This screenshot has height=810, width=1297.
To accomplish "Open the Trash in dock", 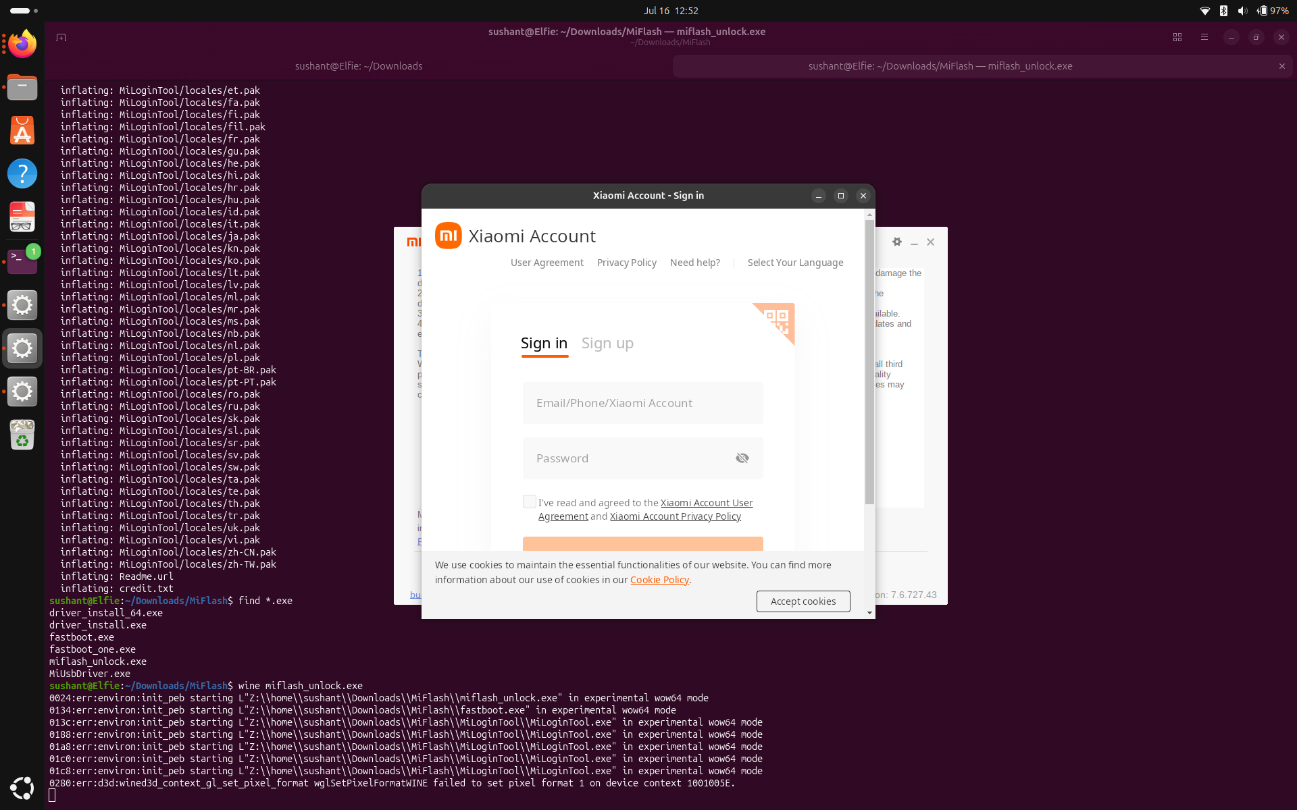I will pos(22,435).
